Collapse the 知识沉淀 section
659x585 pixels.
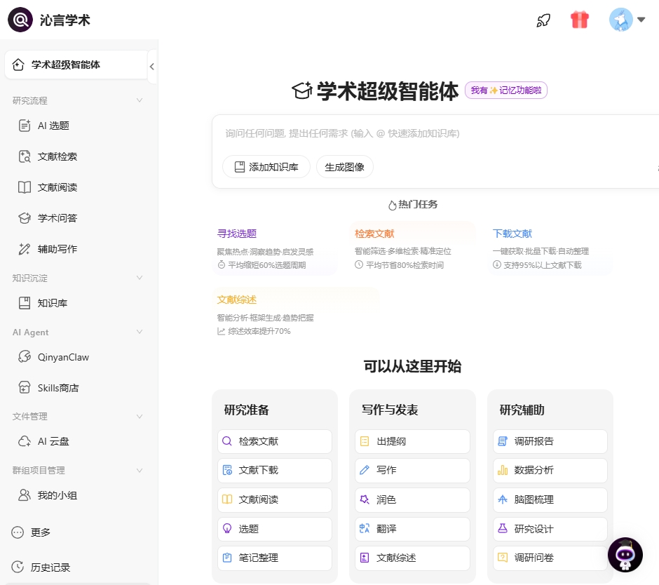(x=140, y=278)
